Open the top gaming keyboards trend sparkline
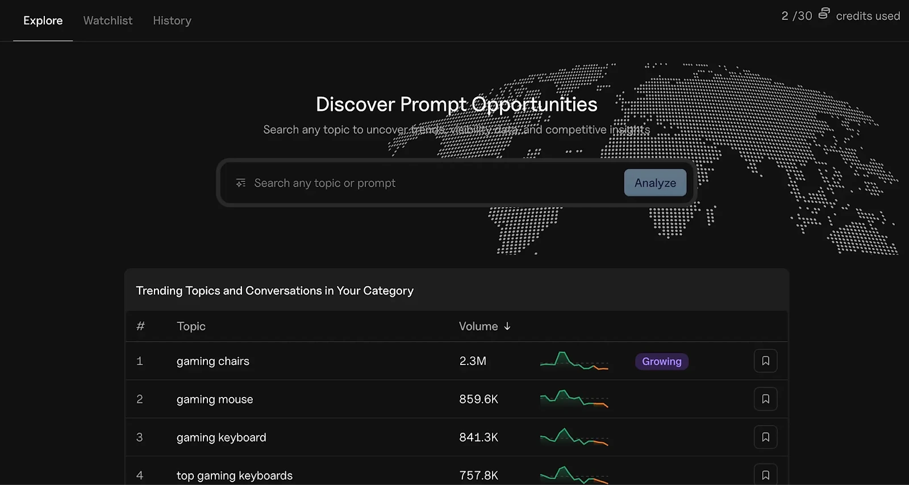The image size is (909, 485). 574,475
